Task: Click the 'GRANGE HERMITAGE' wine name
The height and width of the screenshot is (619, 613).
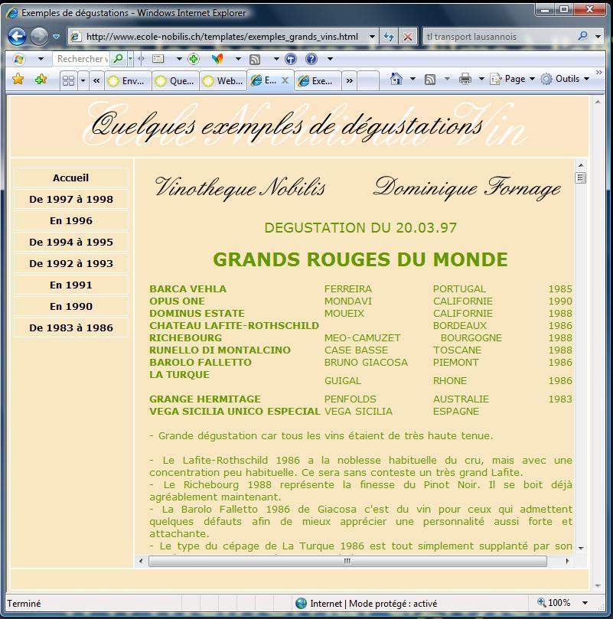Action: (205, 399)
